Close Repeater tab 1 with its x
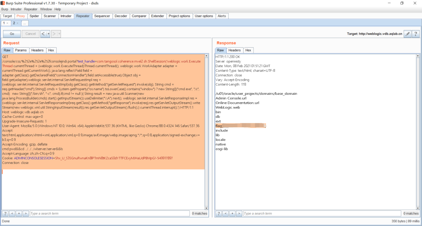Viewport: 422px width, 226px height. pyautogui.click(x=7, y=23)
